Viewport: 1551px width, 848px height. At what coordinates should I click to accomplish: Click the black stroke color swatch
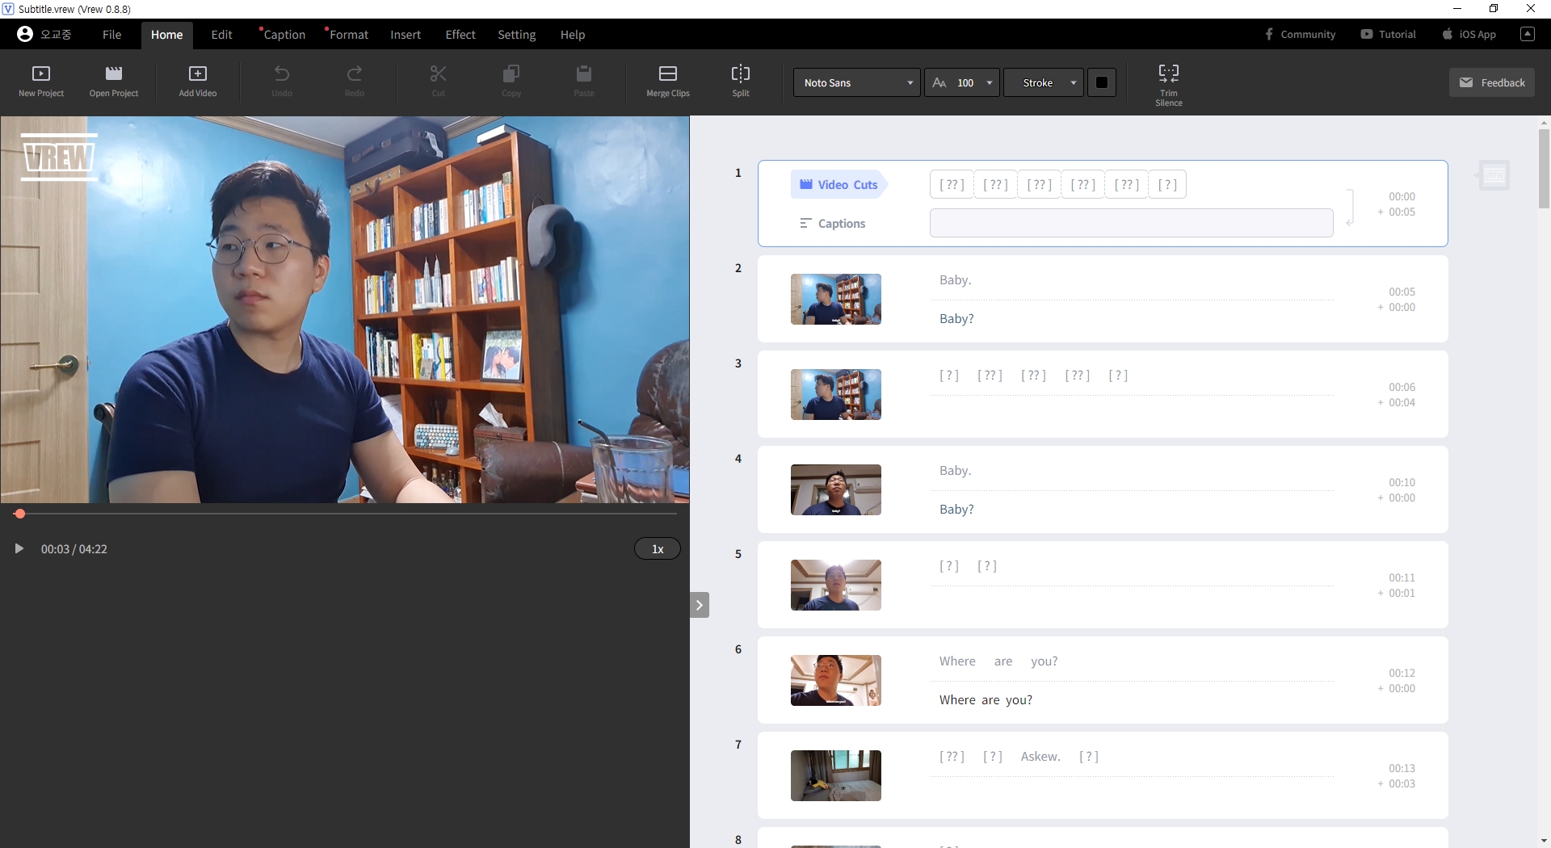pyautogui.click(x=1102, y=82)
